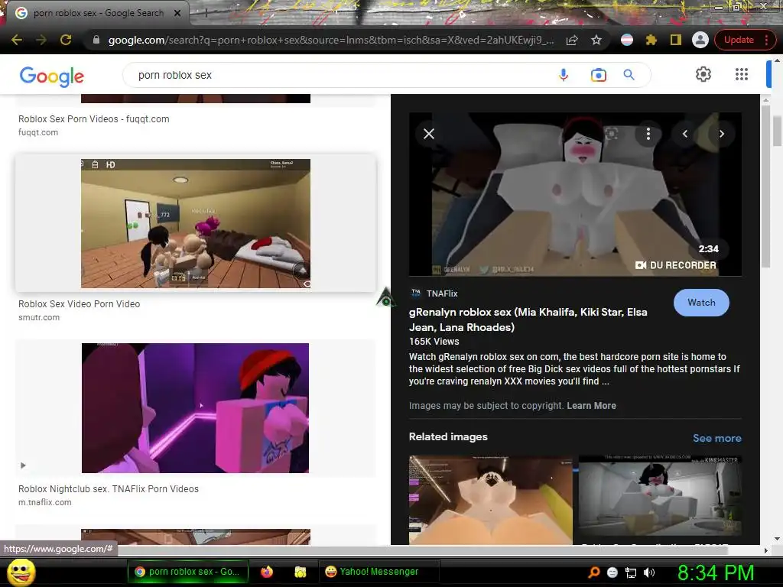This screenshot has width=783, height=587.
Task: Click the 8:34 PM clock
Action: (x=716, y=572)
